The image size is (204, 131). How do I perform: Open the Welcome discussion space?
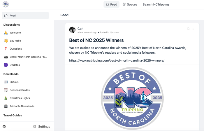point(15,33)
